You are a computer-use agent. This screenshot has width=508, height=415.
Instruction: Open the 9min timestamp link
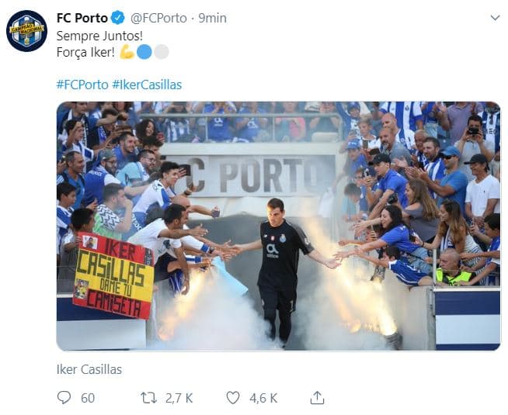(x=212, y=18)
